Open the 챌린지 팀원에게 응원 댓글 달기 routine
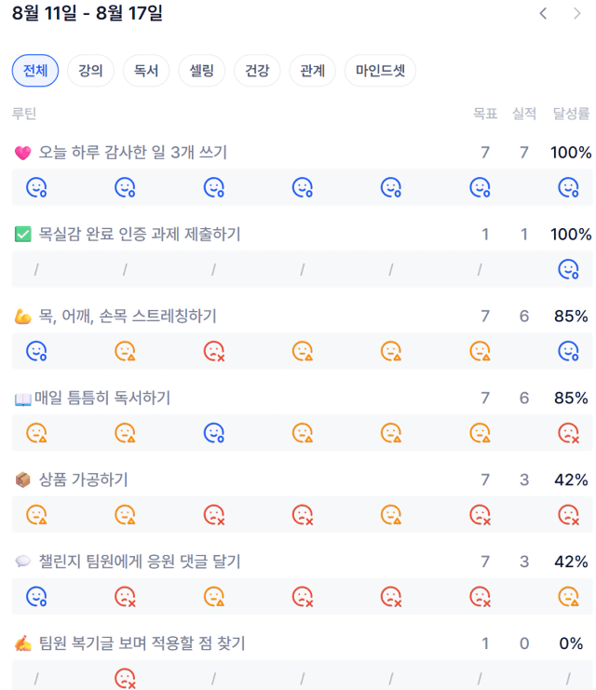 (x=140, y=561)
